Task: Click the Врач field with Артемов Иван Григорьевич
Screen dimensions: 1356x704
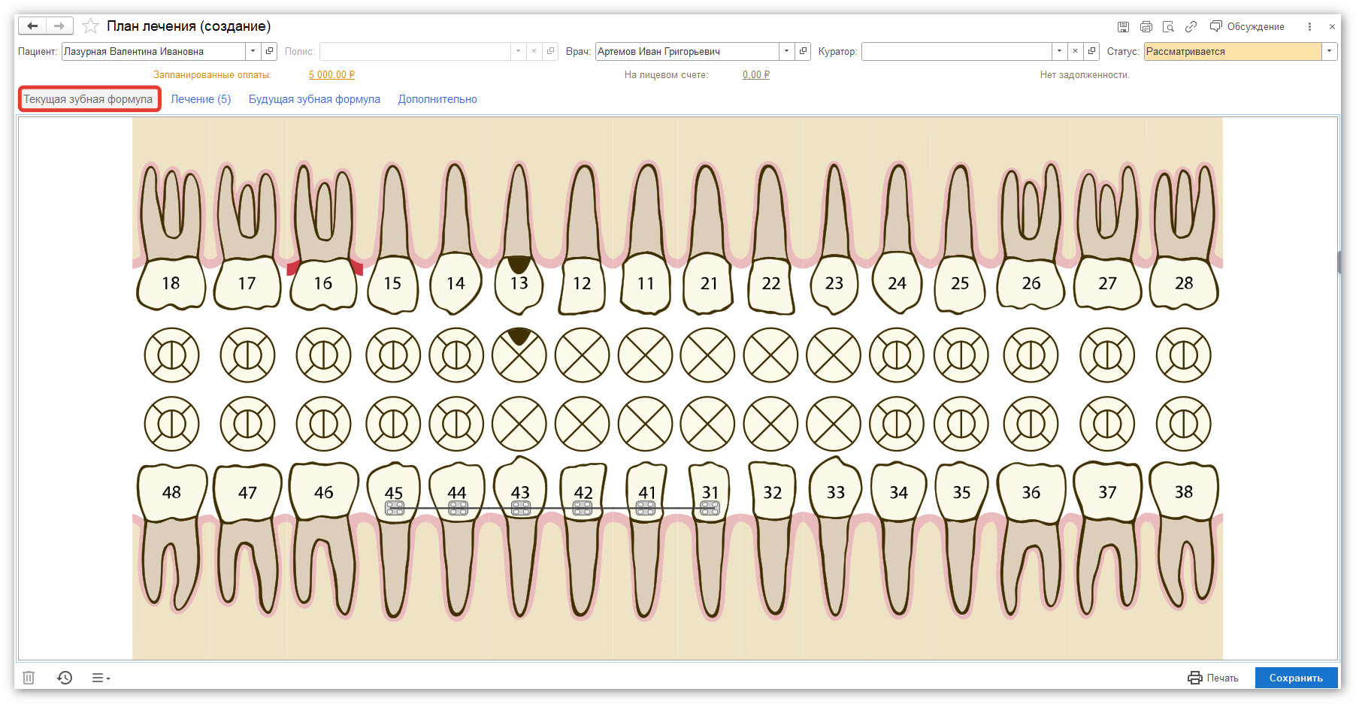Action: click(x=687, y=51)
